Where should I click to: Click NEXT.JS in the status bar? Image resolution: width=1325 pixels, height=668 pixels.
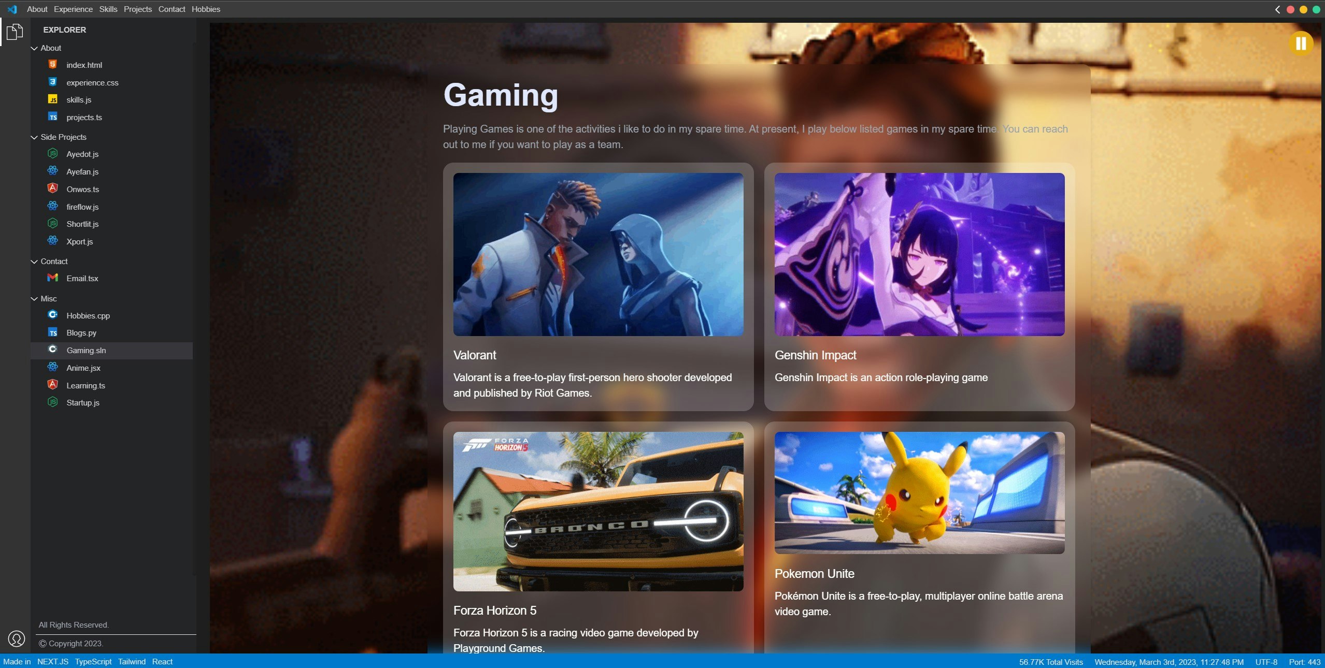coord(53,662)
